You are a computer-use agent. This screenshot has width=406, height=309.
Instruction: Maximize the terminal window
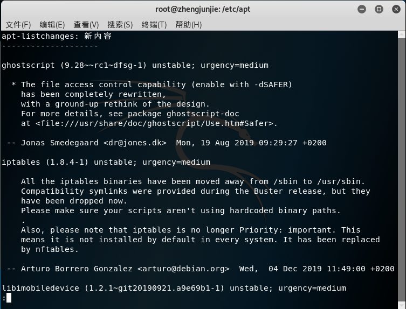[x=379, y=9]
